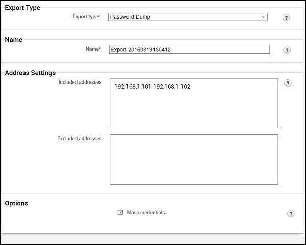
Task: Select the bold "Name" section heading
Action: 13,40
